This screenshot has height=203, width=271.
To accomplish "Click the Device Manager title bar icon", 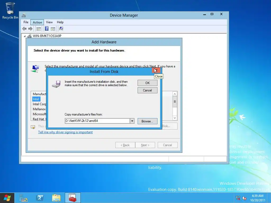I will coord(24,15).
